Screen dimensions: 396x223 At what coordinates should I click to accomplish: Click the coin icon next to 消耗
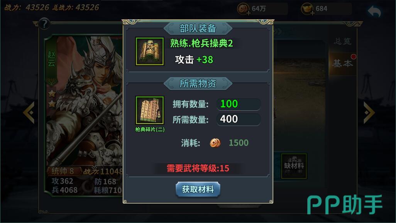tap(215, 143)
